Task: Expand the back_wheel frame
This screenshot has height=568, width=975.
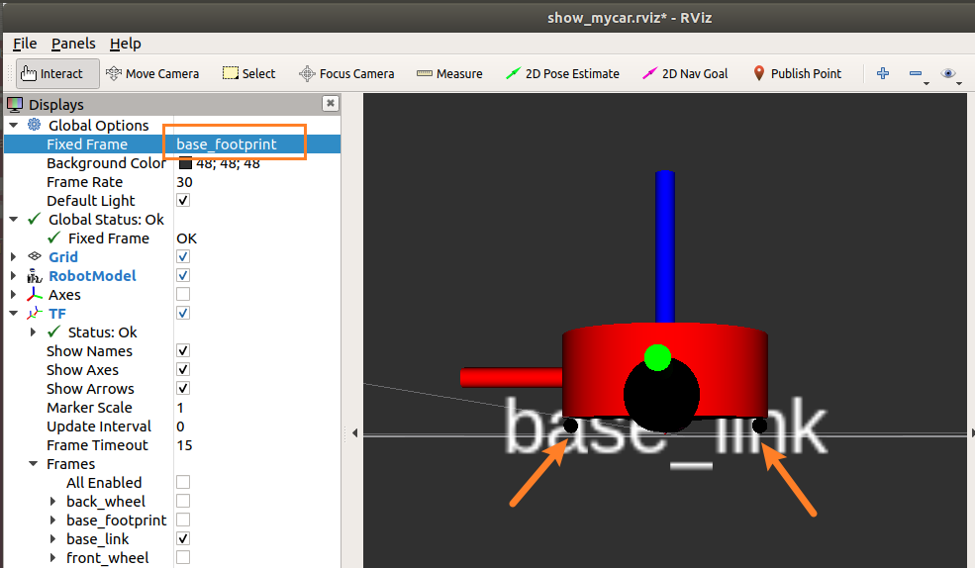Action: click(x=52, y=501)
